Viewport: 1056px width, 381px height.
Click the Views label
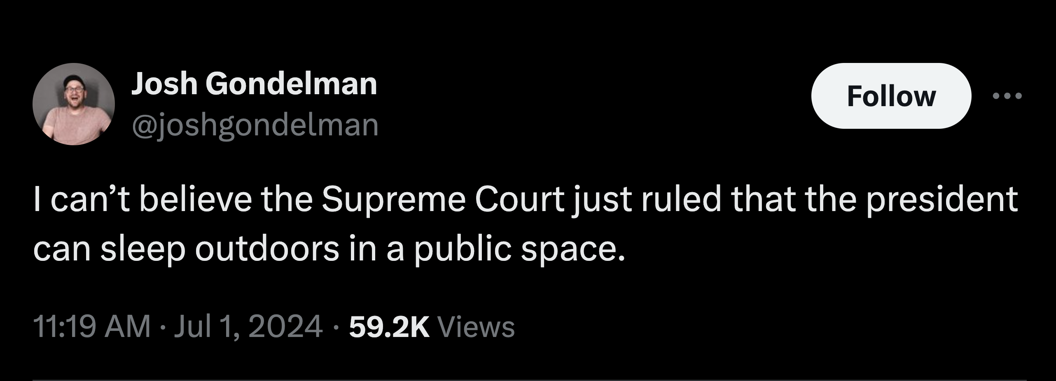click(476, 327)
